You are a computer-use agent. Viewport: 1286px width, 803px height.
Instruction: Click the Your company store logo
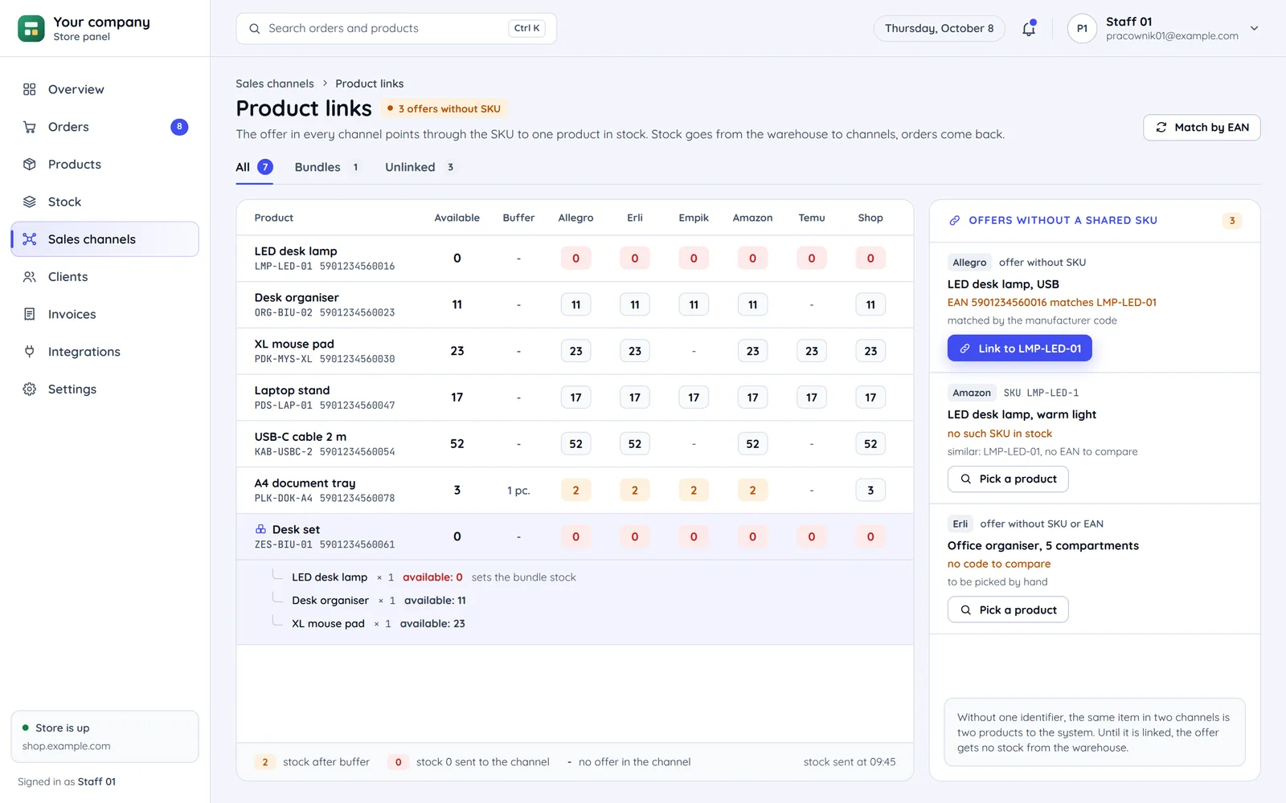(31, 28)
